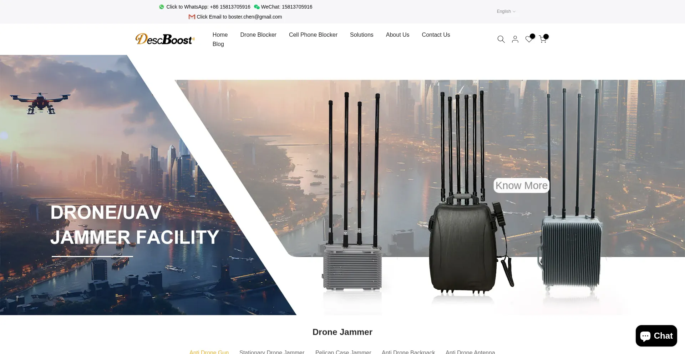Open the user account icon

pos(515,39)
